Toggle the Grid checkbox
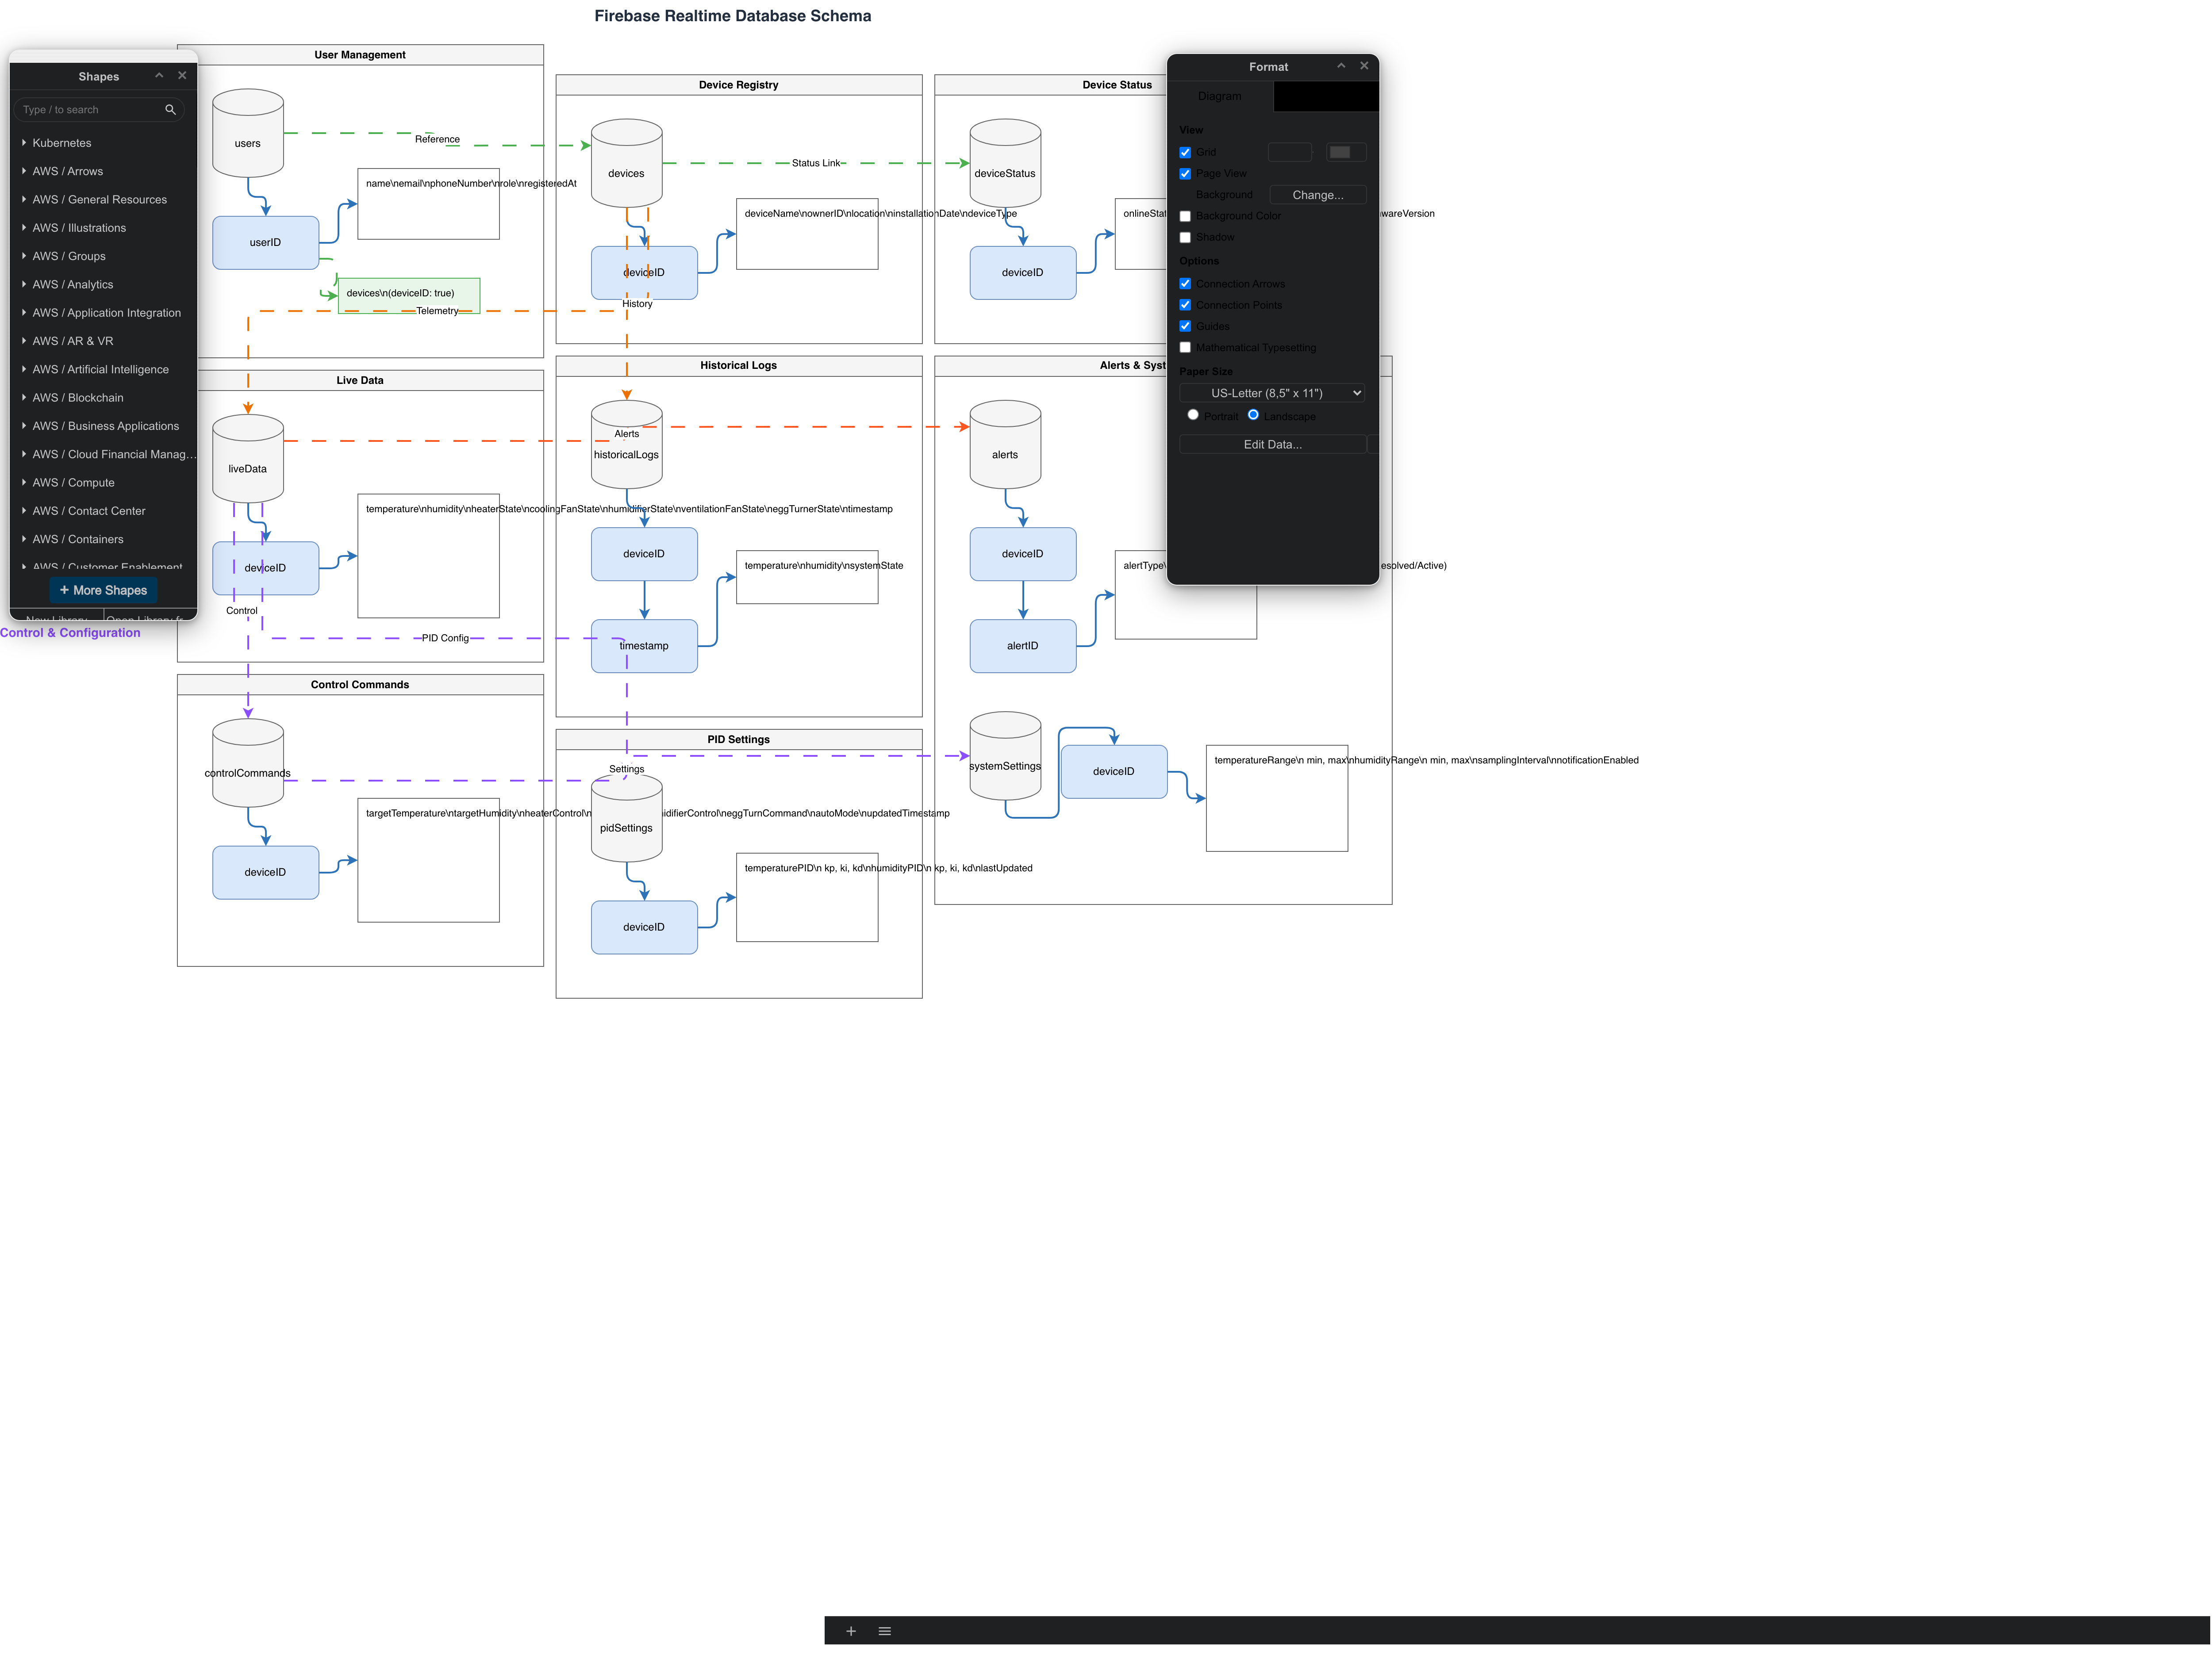This screenshot has height=1663, width=2212. tap(1185, 153)
